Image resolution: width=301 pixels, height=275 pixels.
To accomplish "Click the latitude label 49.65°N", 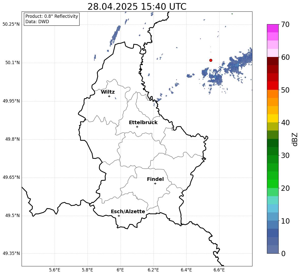I will pyautogui.click(x=11, y=177).
